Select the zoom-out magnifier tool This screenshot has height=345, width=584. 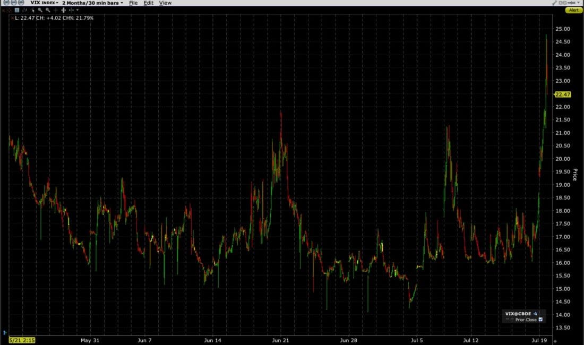[48, 10]
